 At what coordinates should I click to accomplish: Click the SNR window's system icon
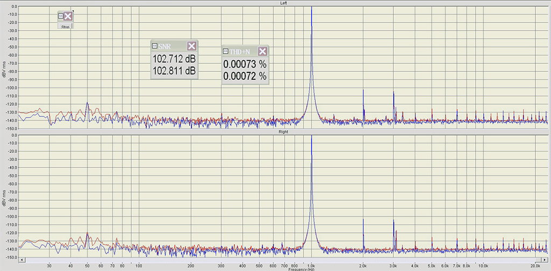(x=155, y=46)
